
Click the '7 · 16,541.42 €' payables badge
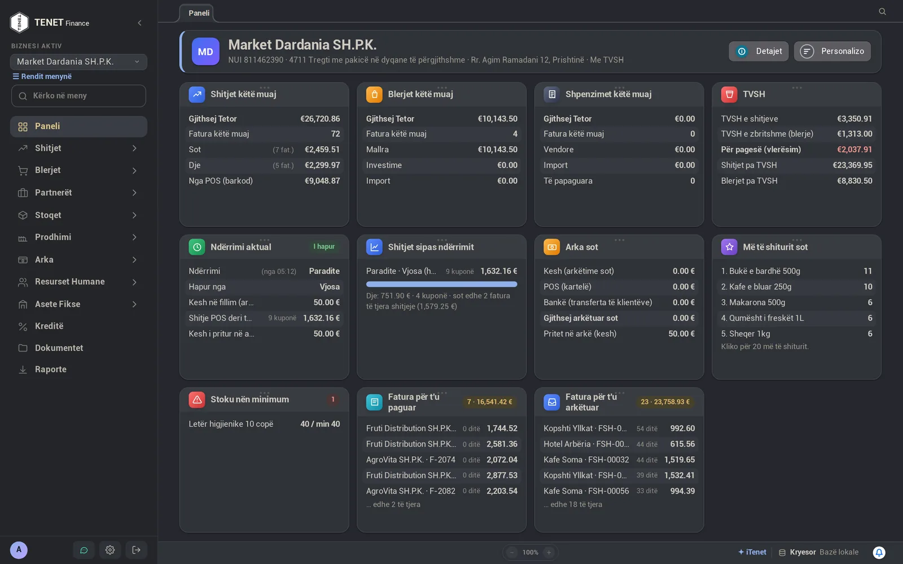(489, 402)
